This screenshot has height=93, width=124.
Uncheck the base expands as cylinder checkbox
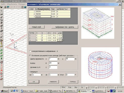tap(30, 55)
